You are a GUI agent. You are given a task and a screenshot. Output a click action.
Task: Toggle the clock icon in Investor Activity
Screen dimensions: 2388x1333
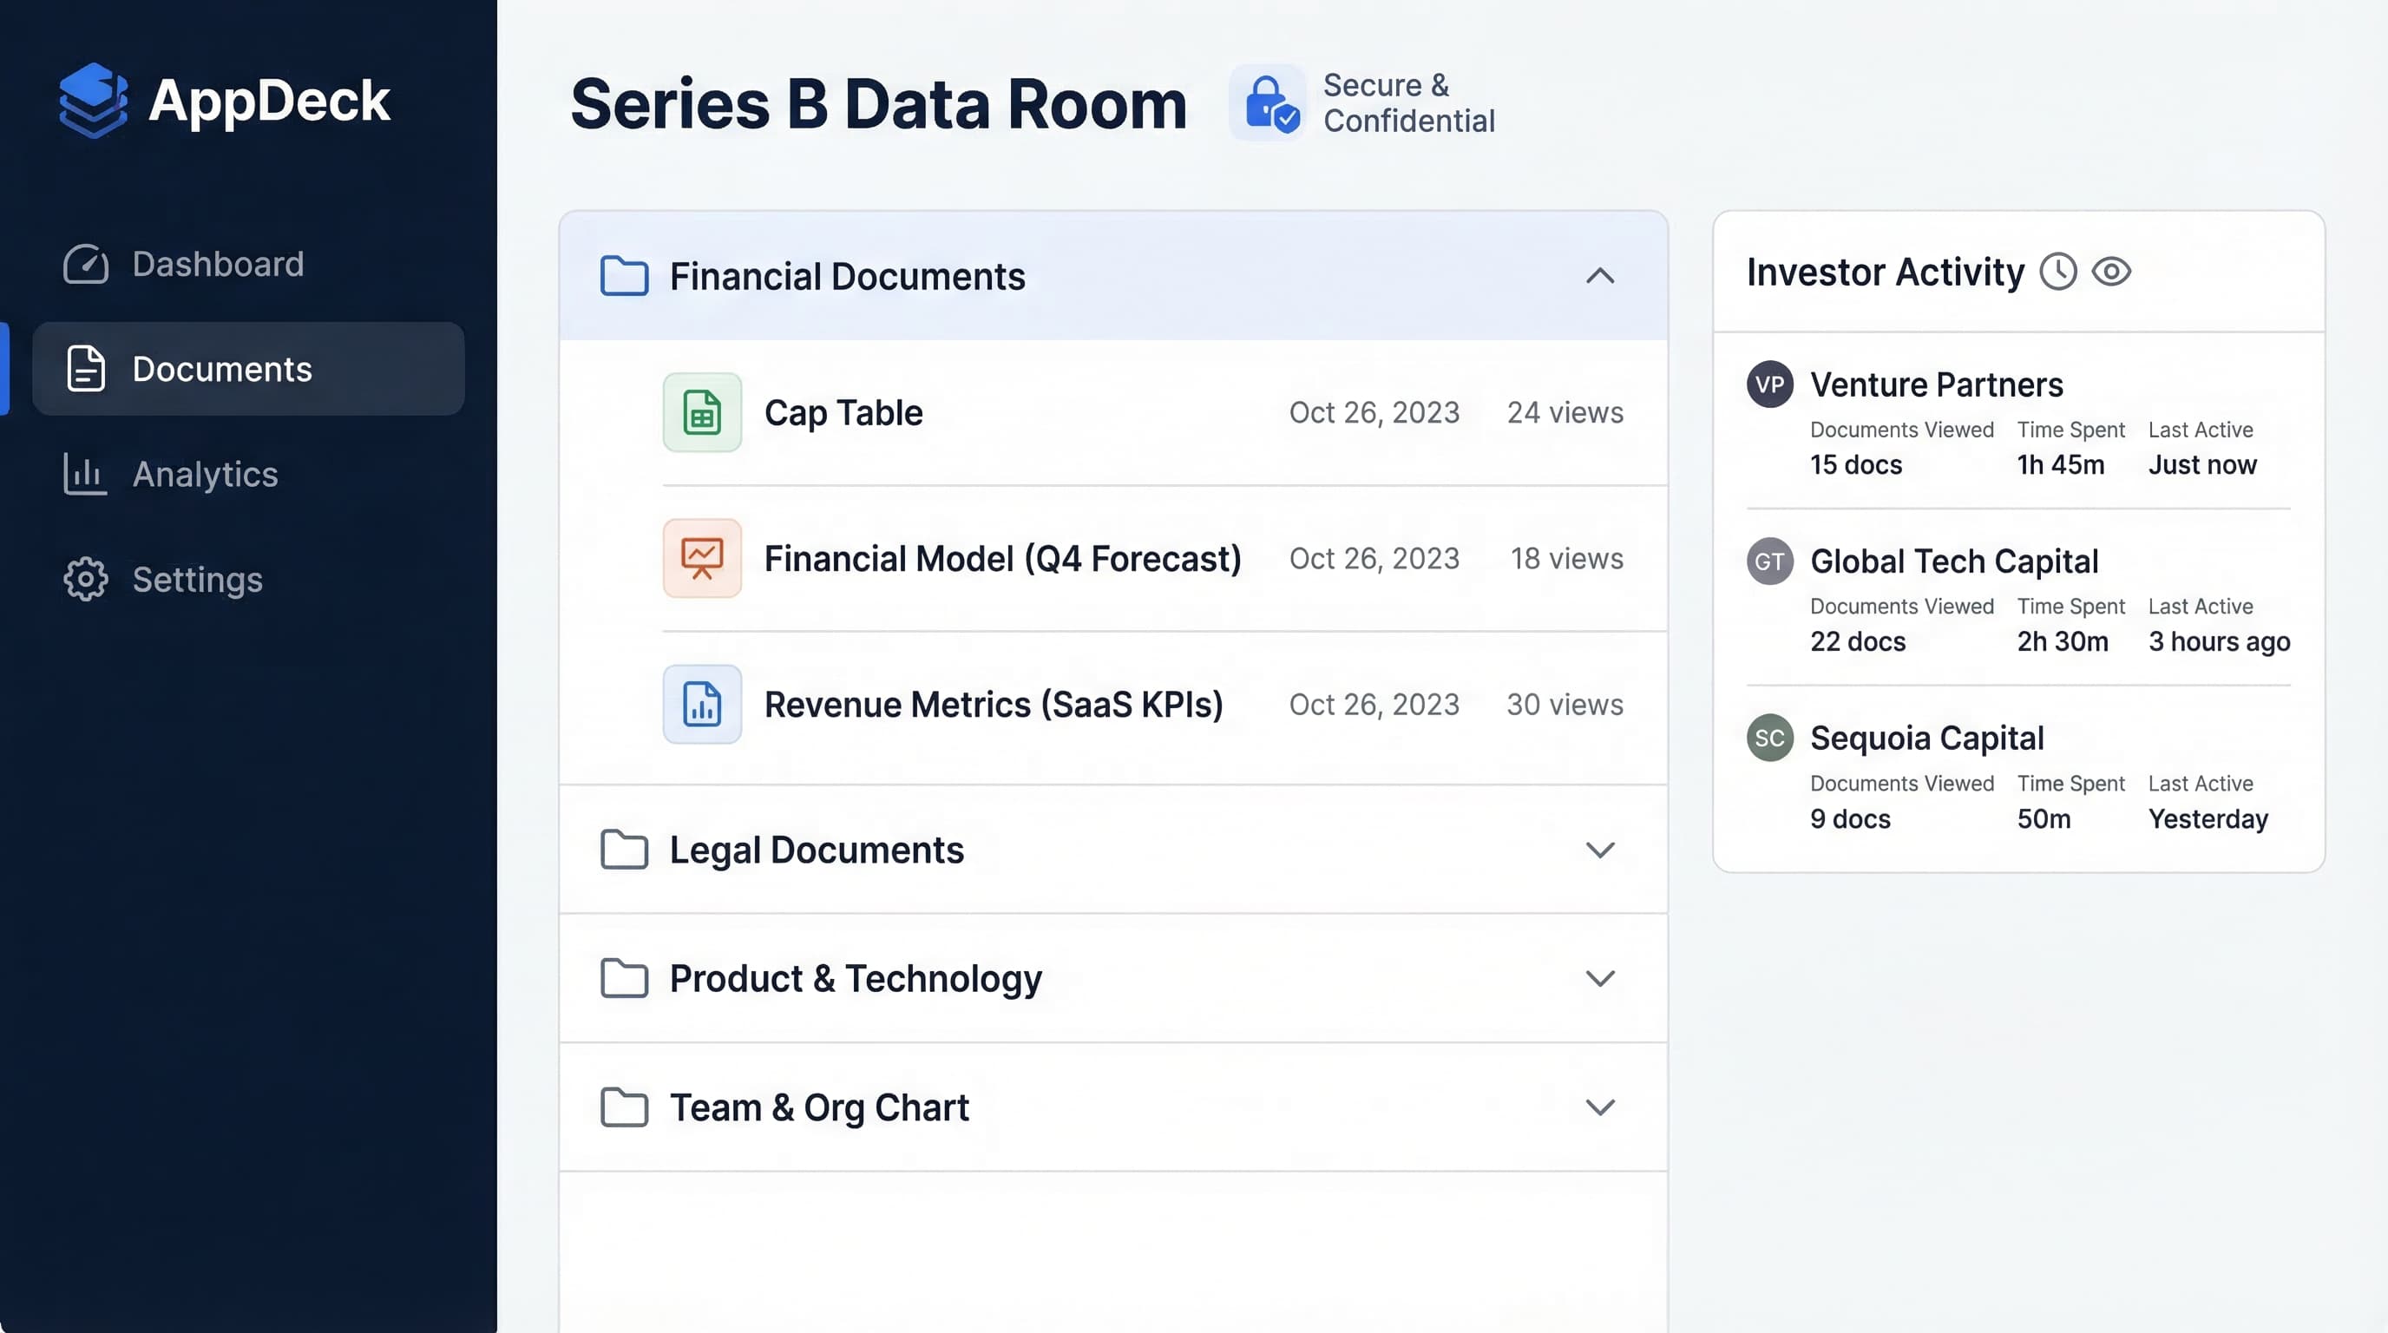(x=2058, y=271)
